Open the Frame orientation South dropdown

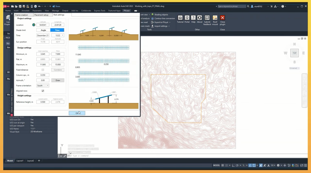[x=43, y=86]
